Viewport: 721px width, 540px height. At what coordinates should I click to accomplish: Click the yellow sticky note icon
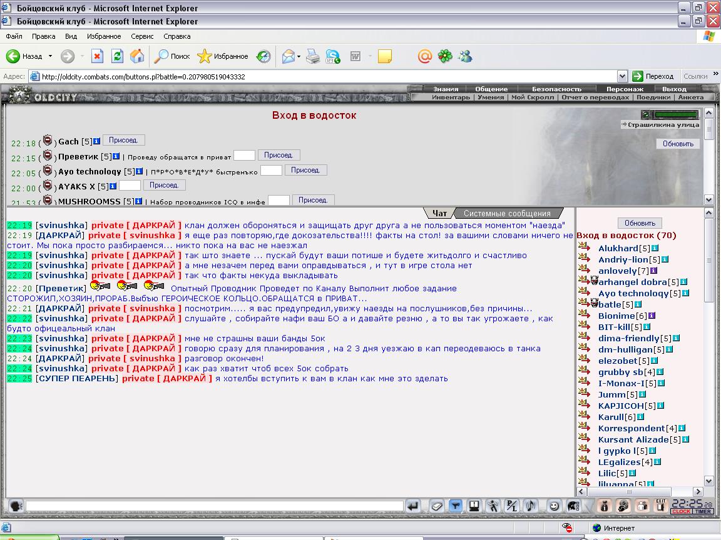[384, 56]
